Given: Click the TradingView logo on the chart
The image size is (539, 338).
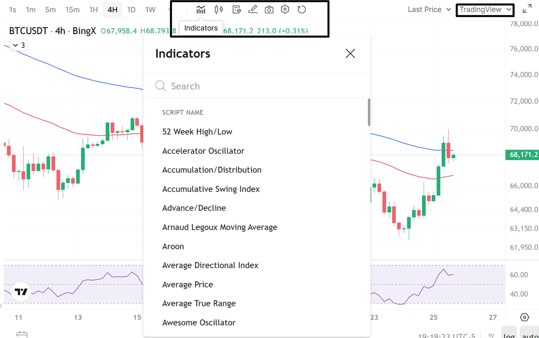Looking at the screenshot, I should point(21,291).
